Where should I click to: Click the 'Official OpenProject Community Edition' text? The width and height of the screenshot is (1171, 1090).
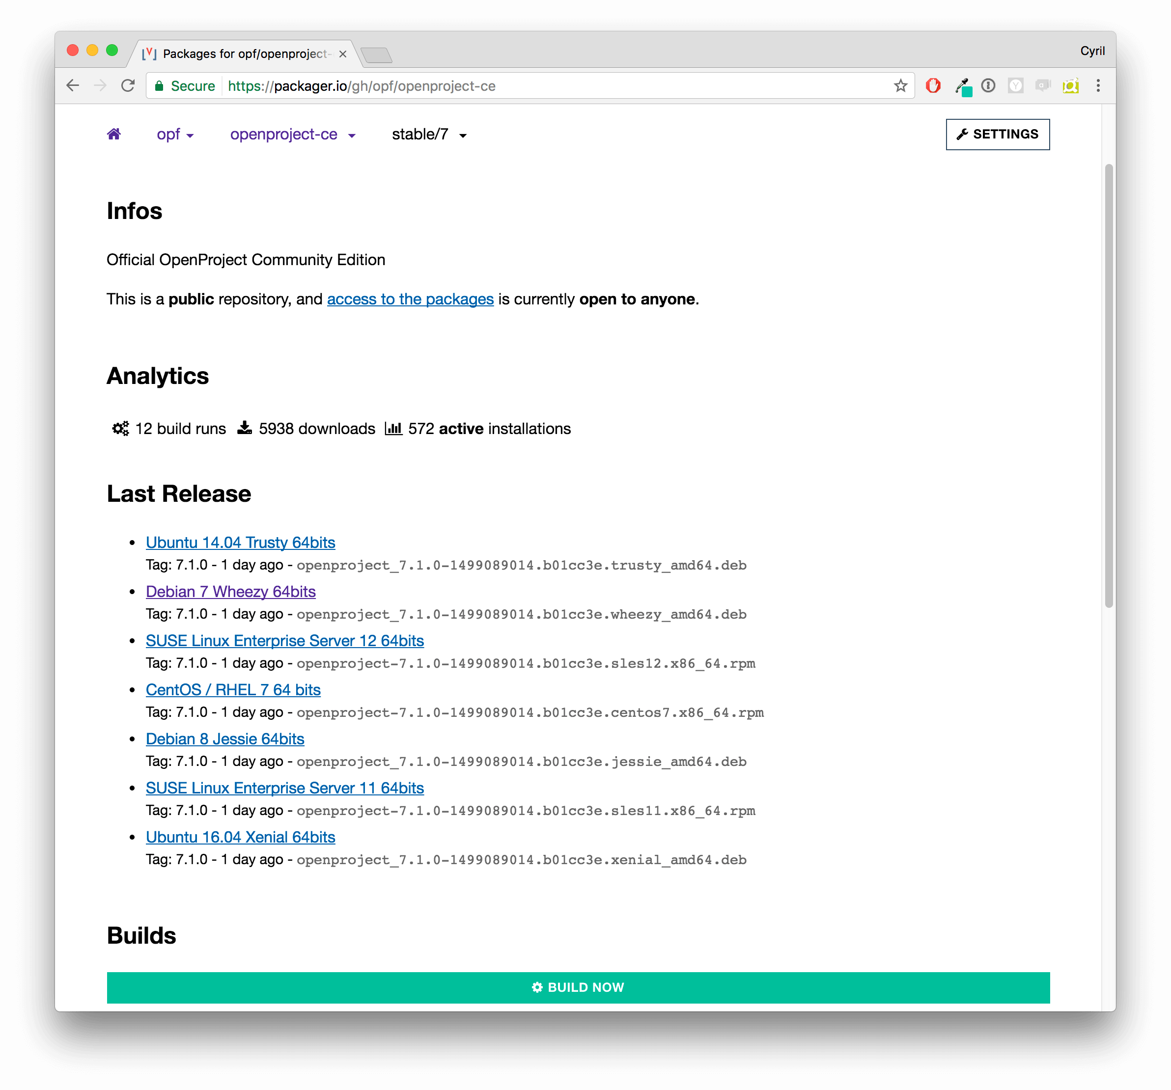246,260
